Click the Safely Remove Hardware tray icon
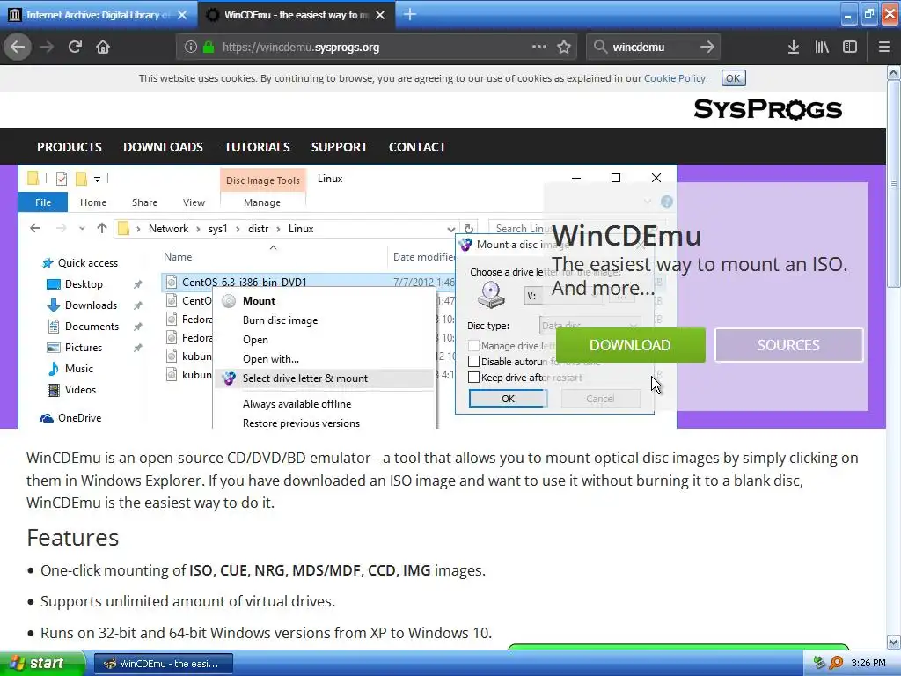 point(820,664)
